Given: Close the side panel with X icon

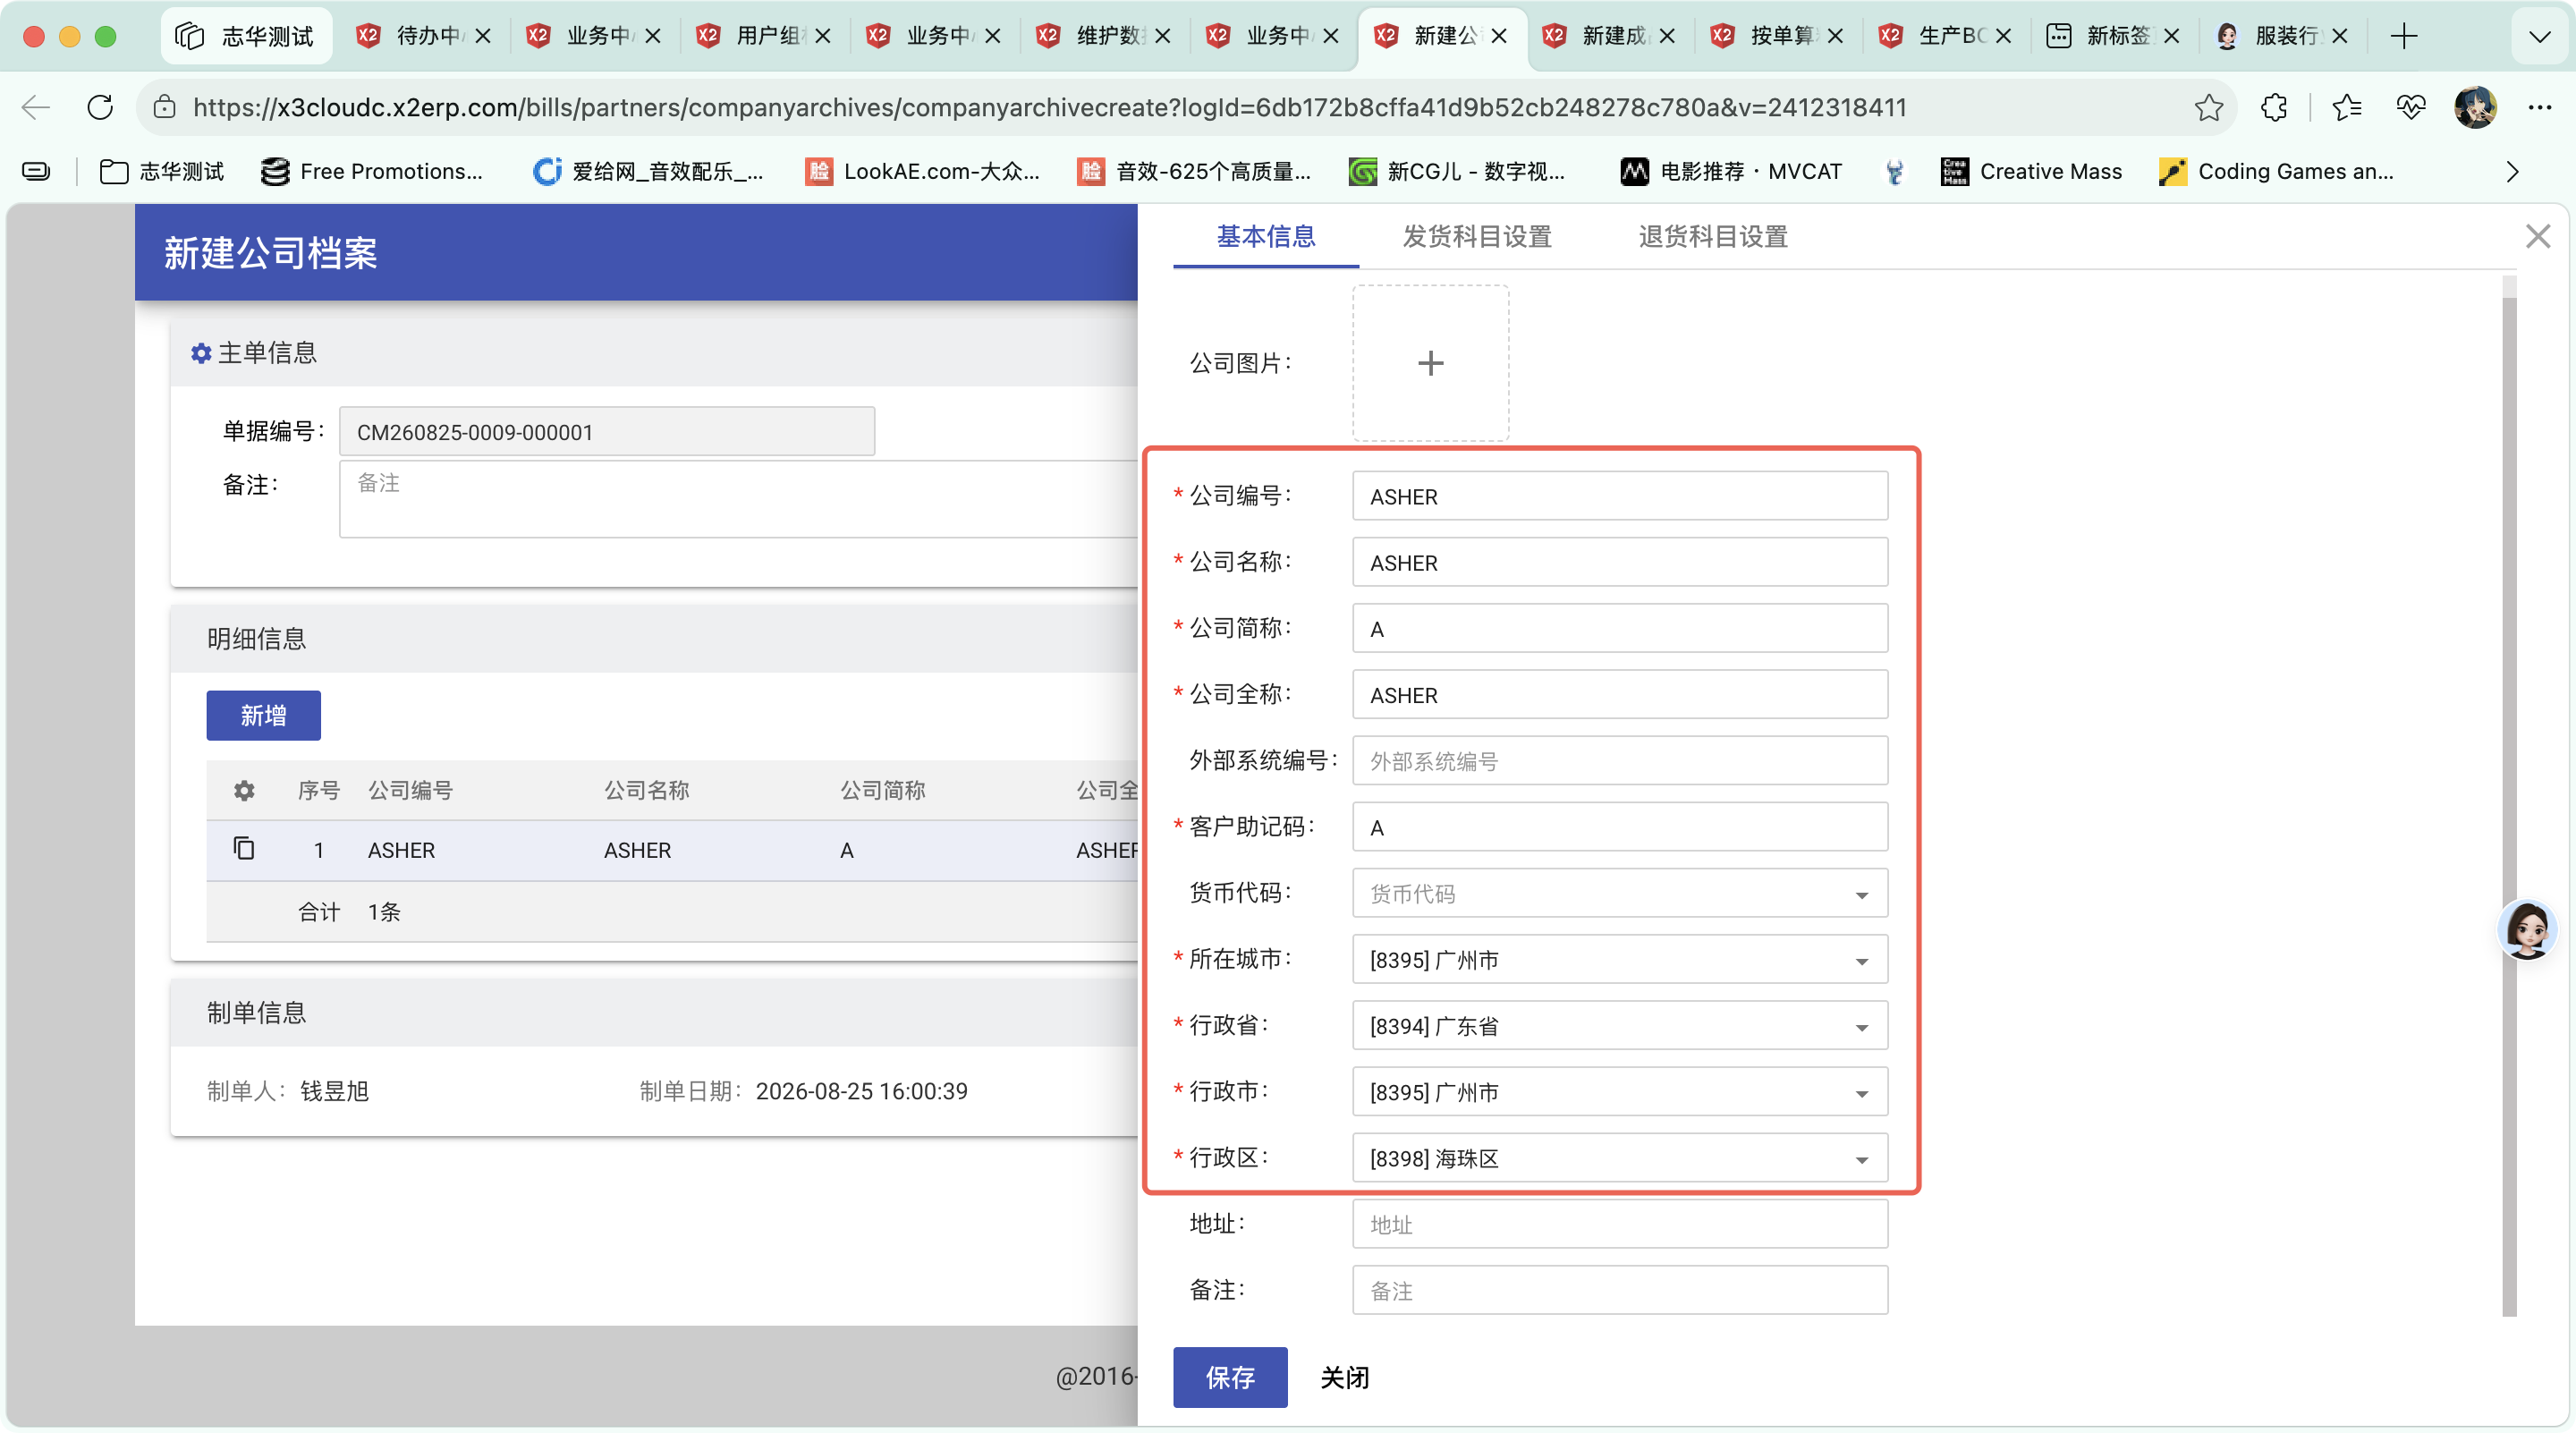Looking at the screenshot, I should point(2537,236).
